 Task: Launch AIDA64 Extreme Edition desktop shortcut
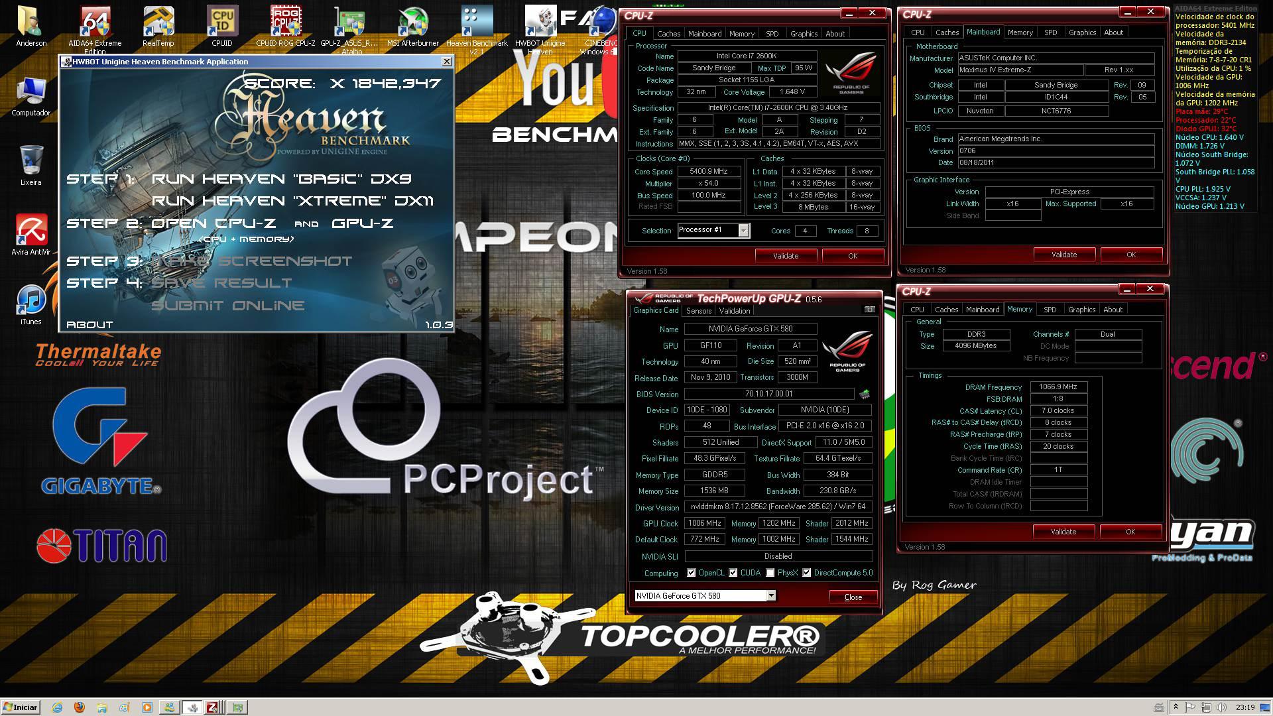click(95, 30)
